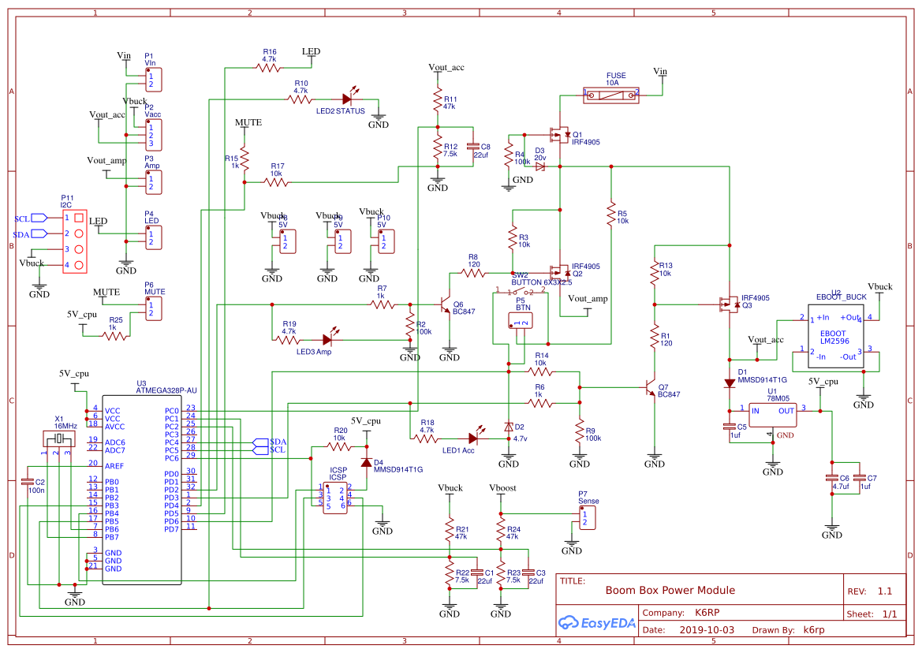922x653 pixels.
Task: Select the 10A FUSE symbol
Action: (611, 95)
